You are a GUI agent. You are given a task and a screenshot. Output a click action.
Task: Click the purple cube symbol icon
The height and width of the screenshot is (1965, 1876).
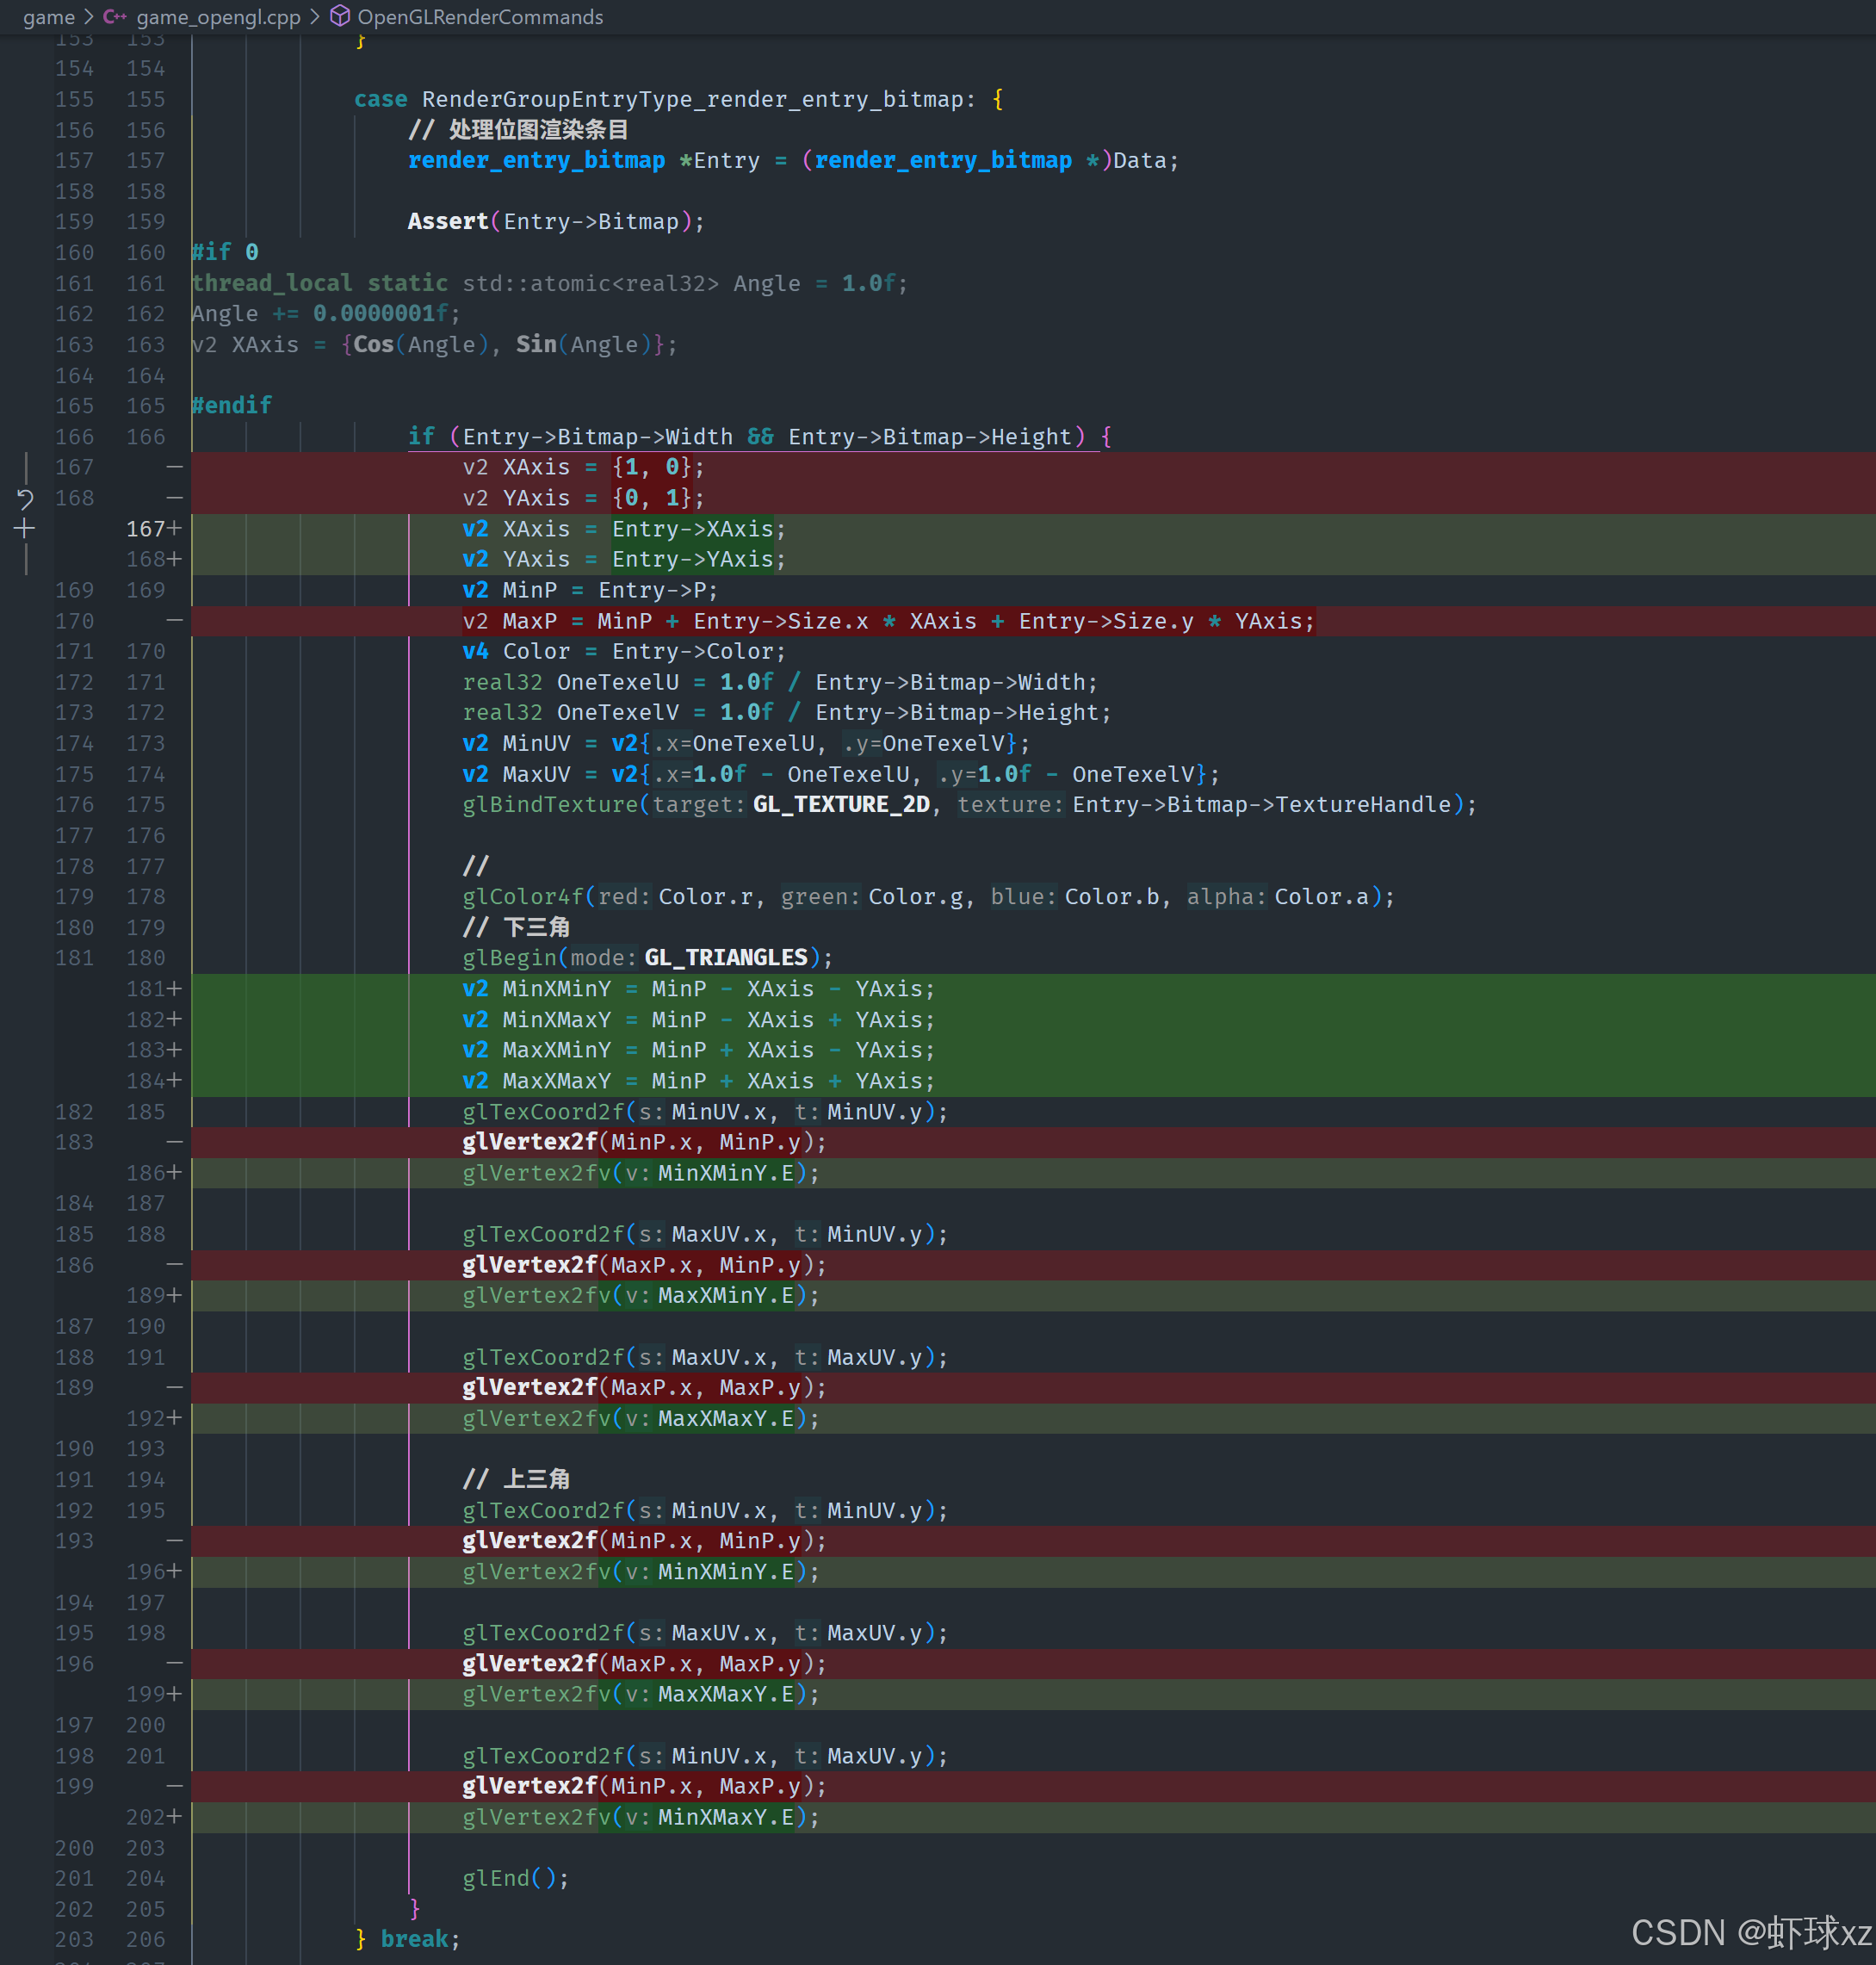tap(340, 16)
